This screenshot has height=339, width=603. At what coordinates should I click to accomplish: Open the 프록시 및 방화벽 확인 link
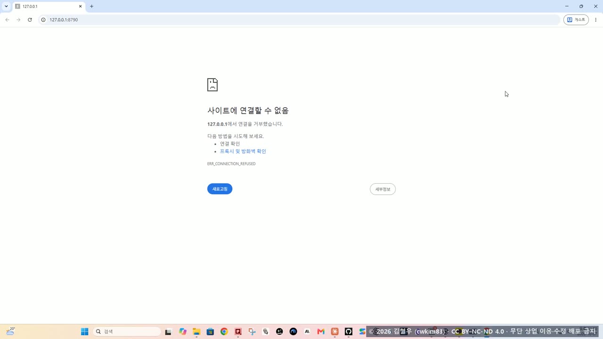[x=243, y=151]
